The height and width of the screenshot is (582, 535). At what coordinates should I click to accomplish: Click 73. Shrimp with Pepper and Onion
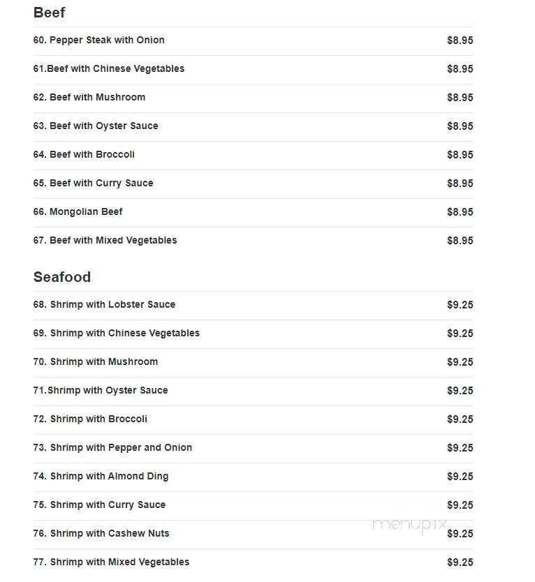coord(254,448)
